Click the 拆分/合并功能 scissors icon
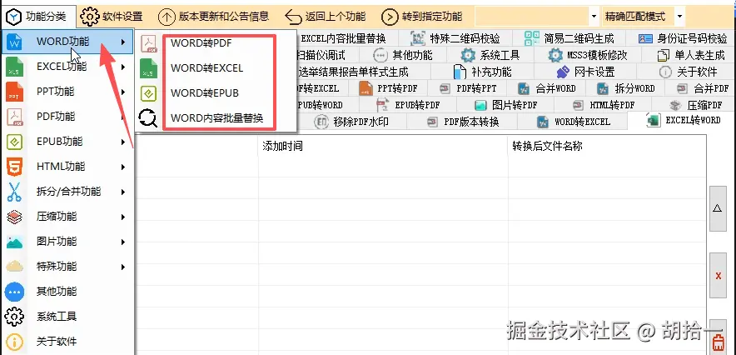 [x=14, y=192]
